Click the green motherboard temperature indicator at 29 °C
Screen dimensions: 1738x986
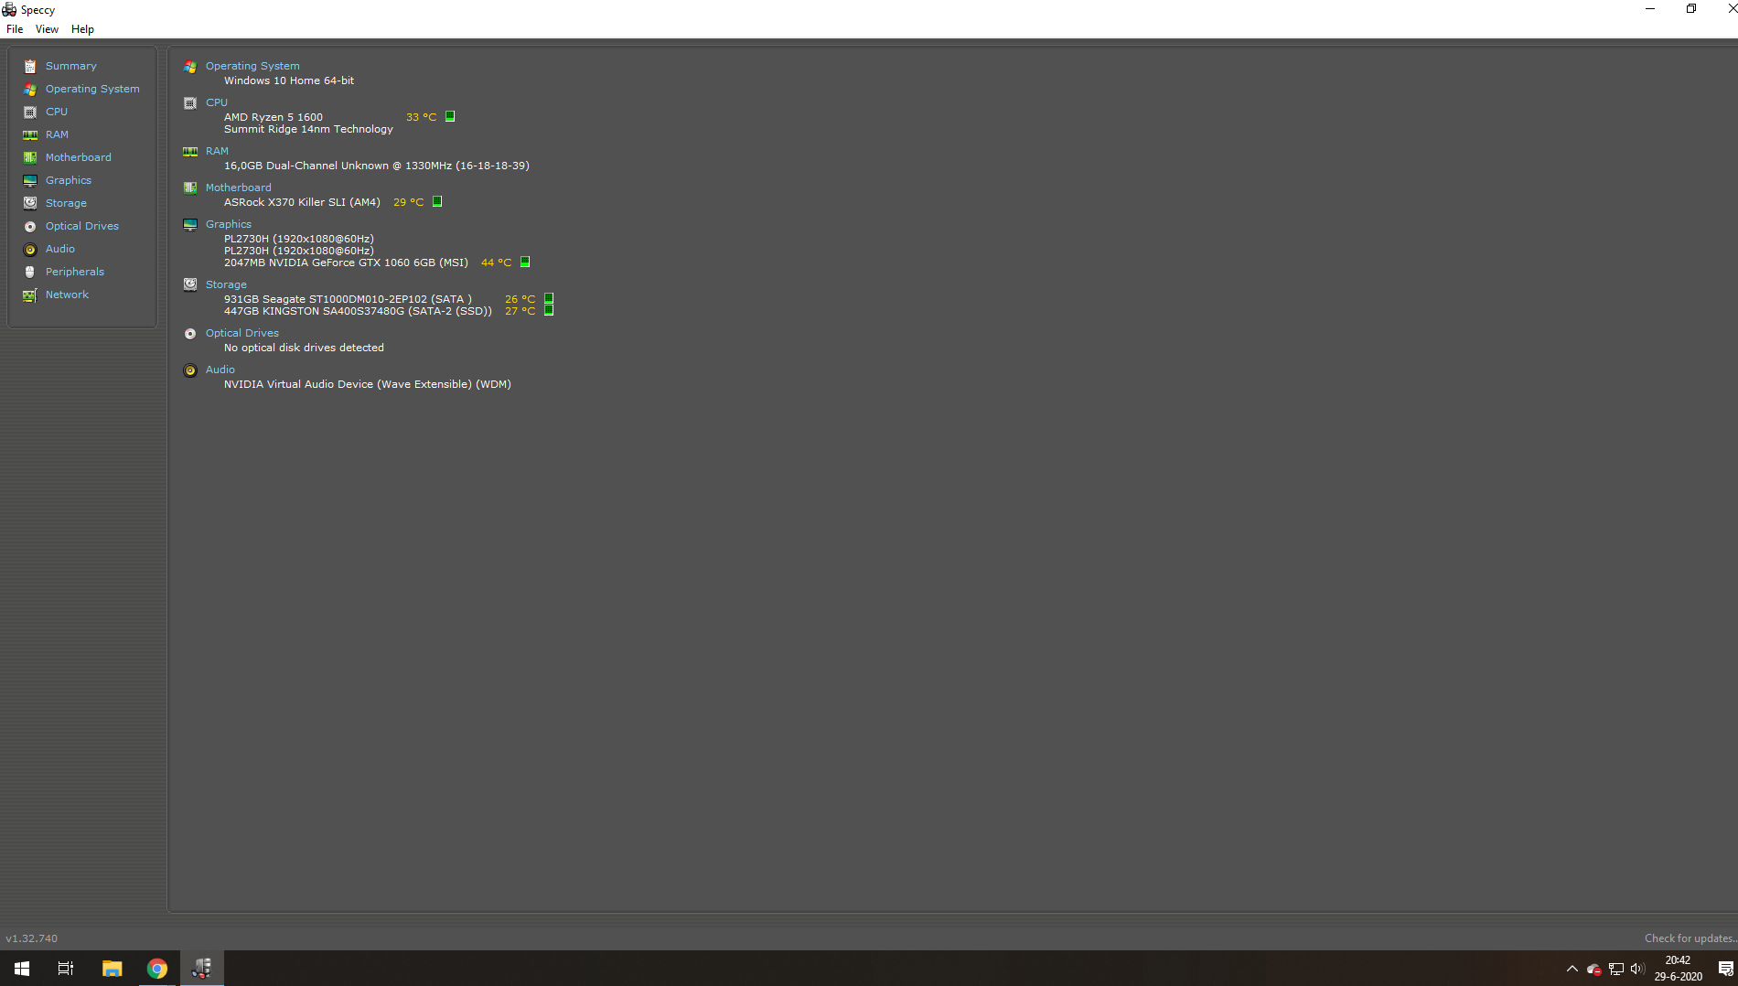[437, 201]
